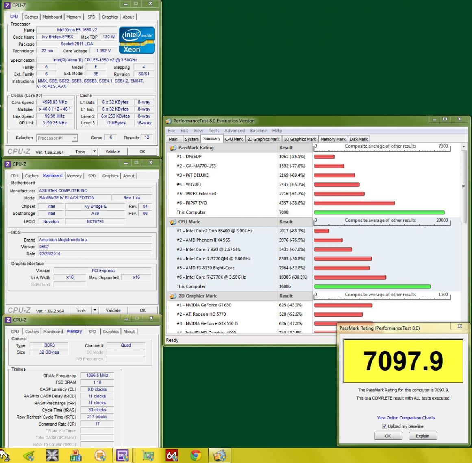Viewport: 472px width, 463px height.
Task: Select the '#6 - Intel Core i7-3770K @ 3.50GHz' row
Action: tap(240, 277)
